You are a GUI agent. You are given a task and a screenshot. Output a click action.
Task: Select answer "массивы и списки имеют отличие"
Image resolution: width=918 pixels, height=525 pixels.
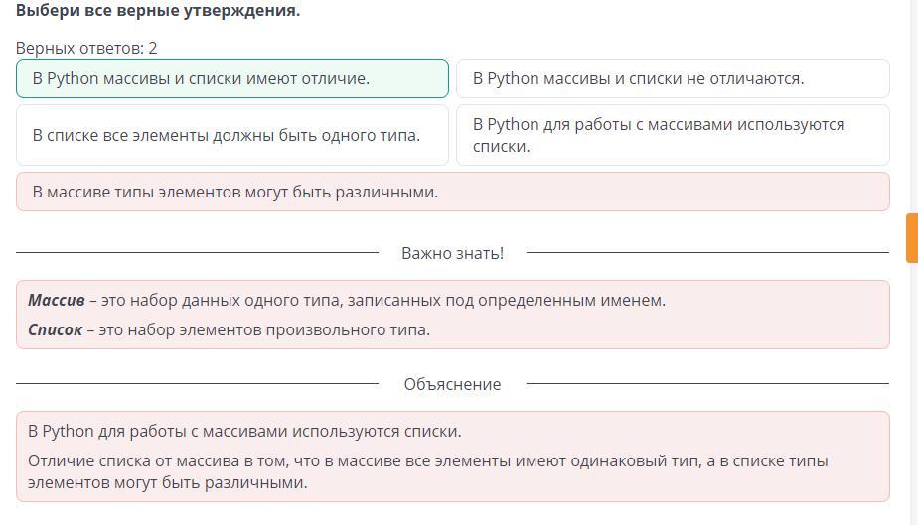(231, 79)
